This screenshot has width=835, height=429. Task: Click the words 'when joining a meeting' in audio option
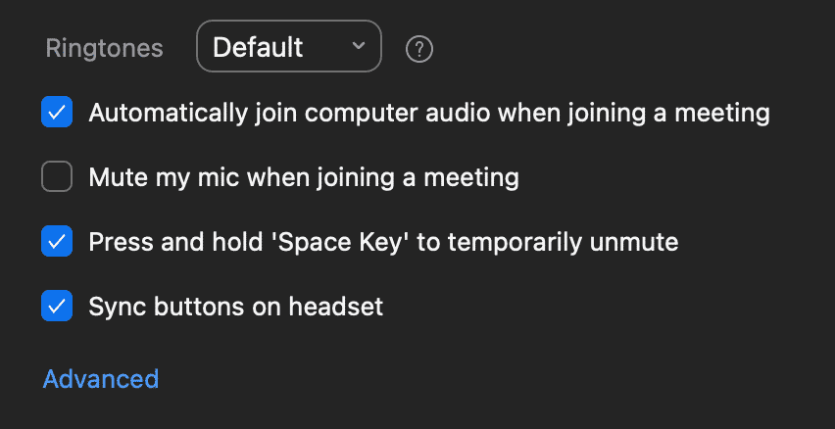pyautogui.click(x=634, y=113)
